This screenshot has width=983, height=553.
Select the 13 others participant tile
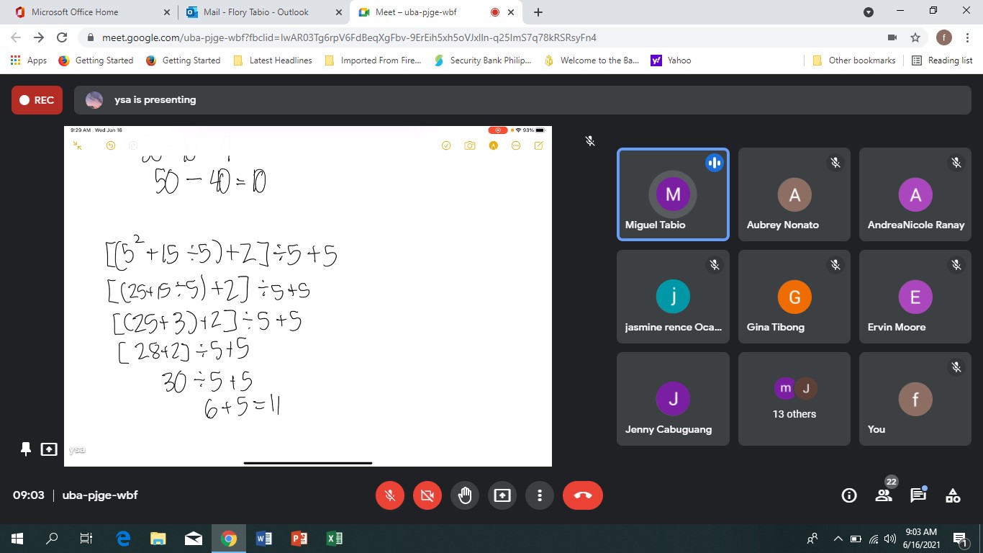pos(794,399)
